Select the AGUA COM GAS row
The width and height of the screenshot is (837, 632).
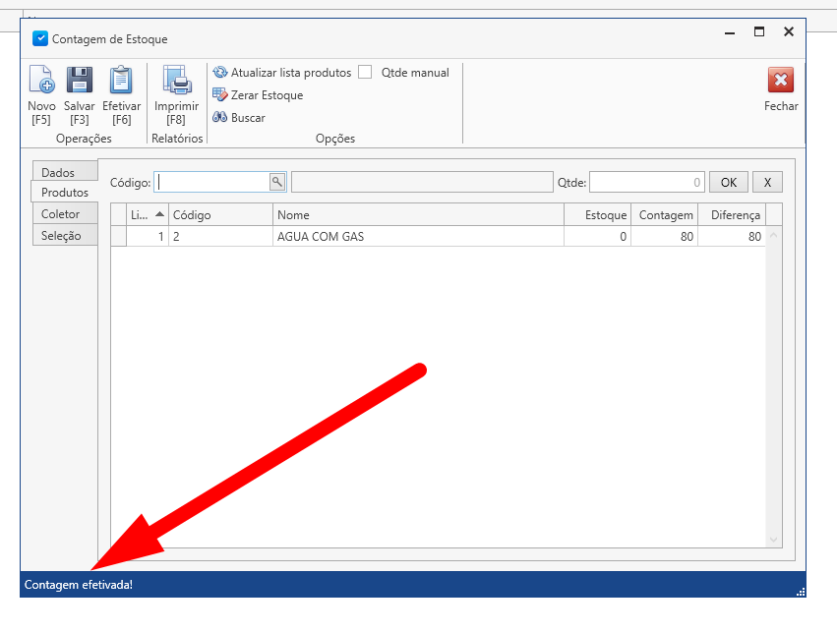tap(418, 237)
